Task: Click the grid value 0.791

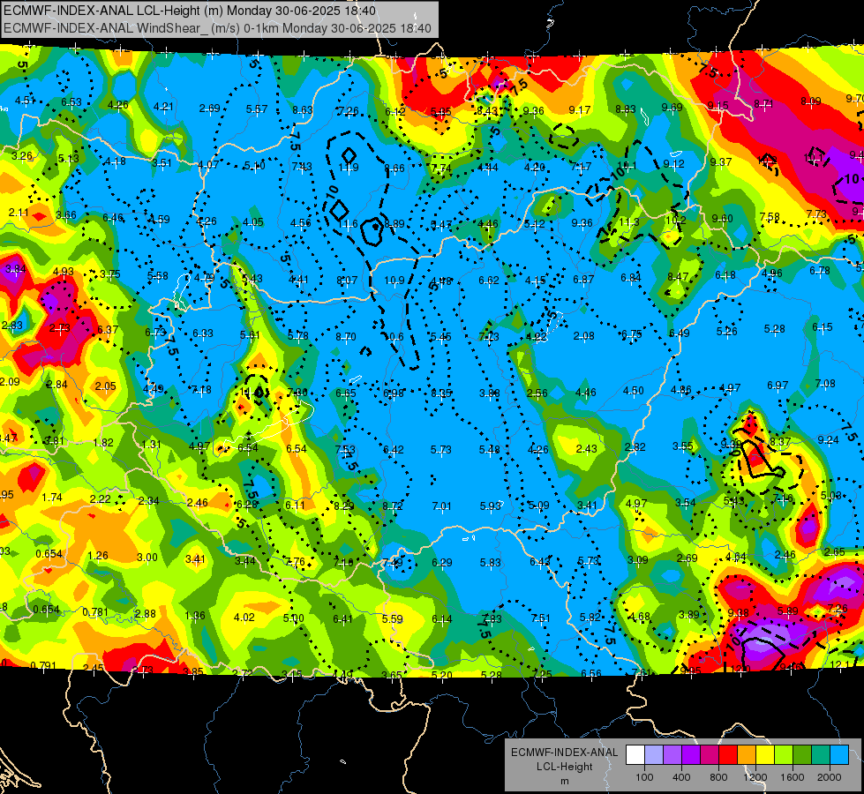Action: pyautogui.click(x=43, y=665)
